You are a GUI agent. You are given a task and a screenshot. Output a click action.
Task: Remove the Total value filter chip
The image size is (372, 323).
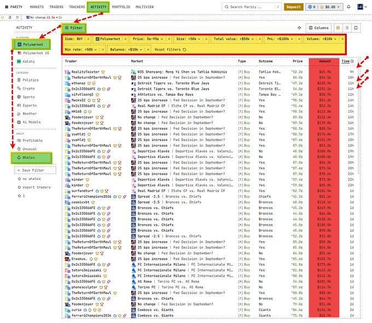(x=260, y=39)
